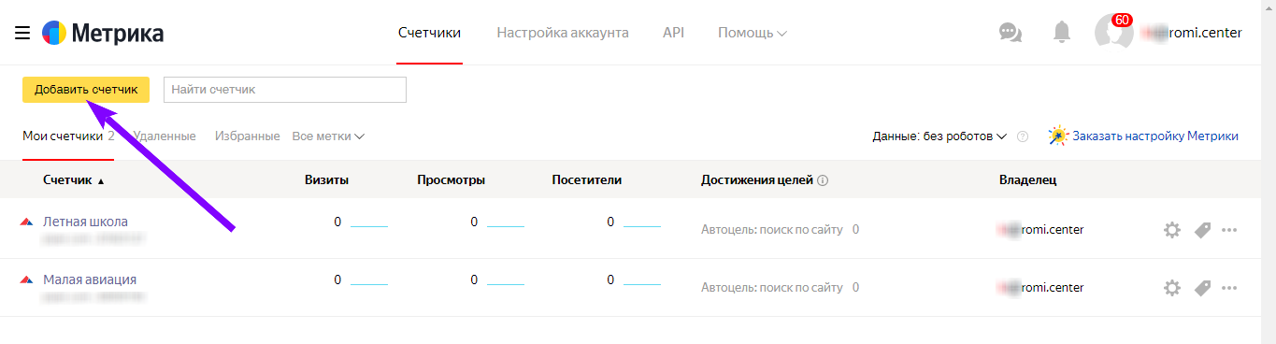Open the Летная школа counter

(x=85, y=222)
